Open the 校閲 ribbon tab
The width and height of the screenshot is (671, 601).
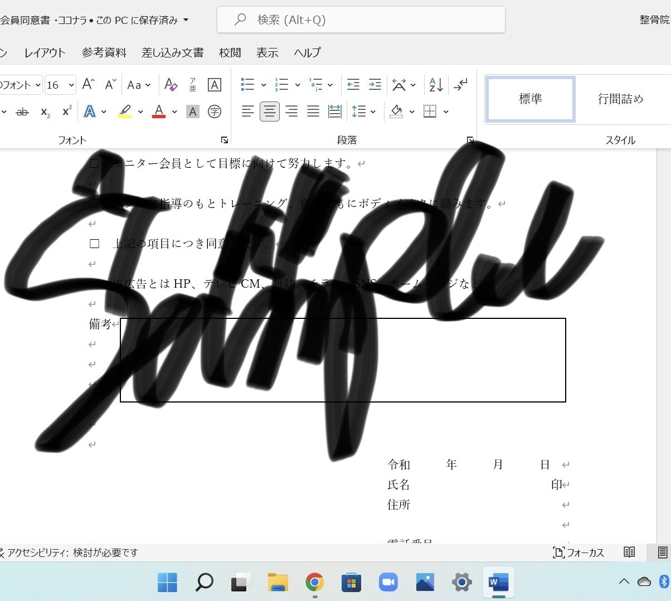pos(230,52)
